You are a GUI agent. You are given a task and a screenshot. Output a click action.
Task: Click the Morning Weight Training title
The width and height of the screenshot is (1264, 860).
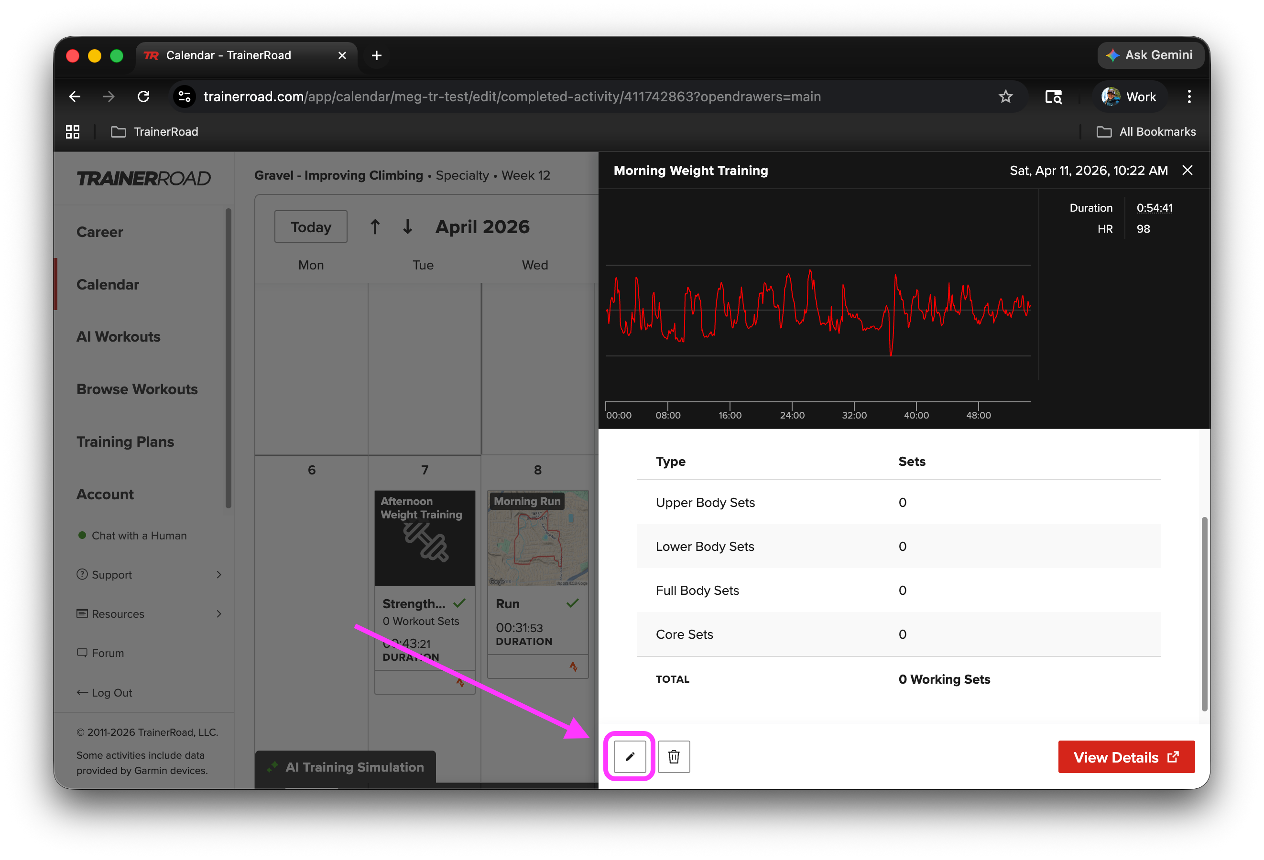pos(691,171)
